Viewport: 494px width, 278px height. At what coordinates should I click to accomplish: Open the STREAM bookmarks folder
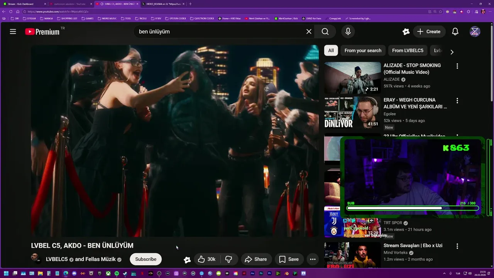coord(29,18)
